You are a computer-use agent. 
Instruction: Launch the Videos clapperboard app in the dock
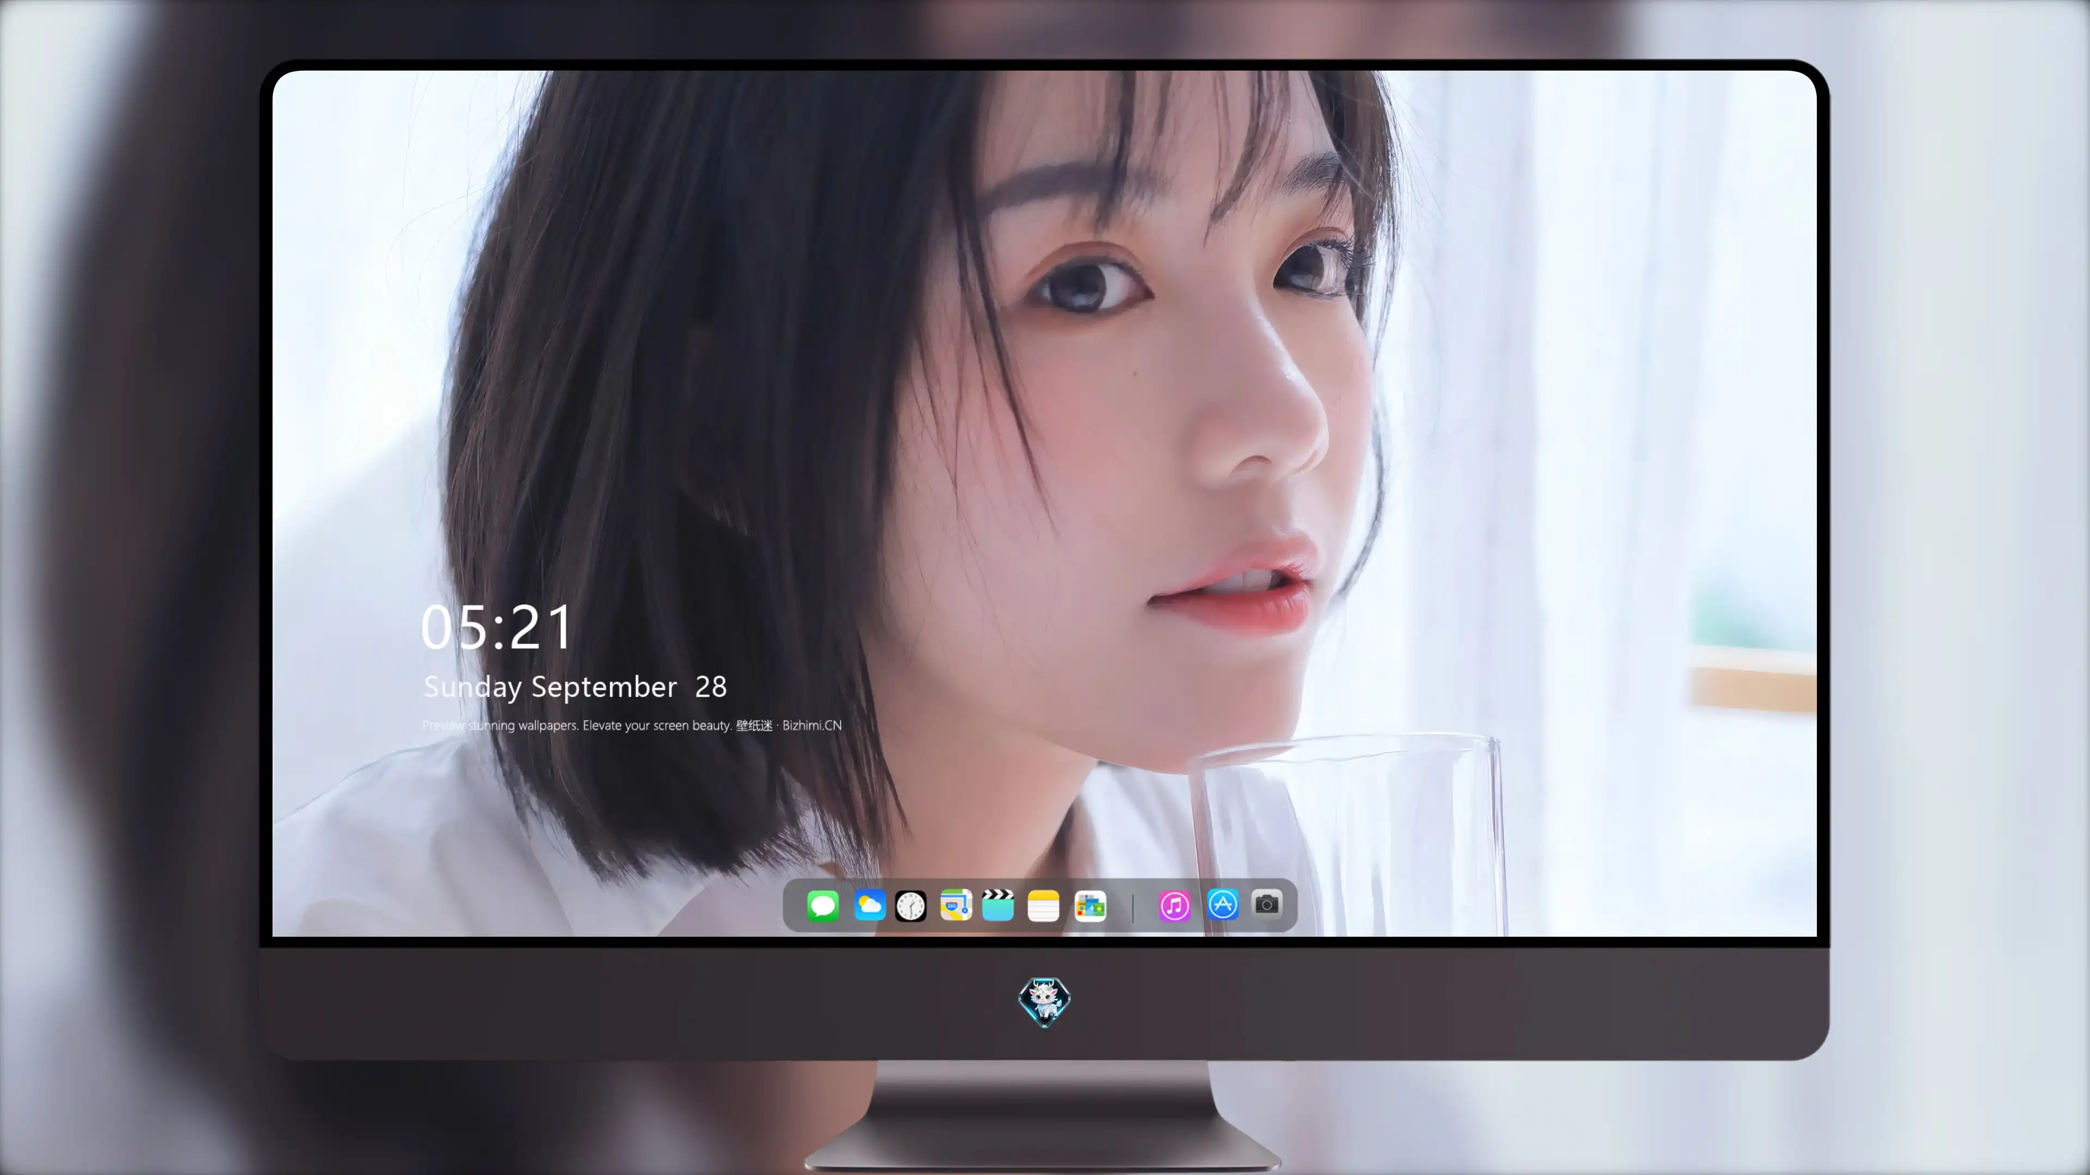coord(998,905)
